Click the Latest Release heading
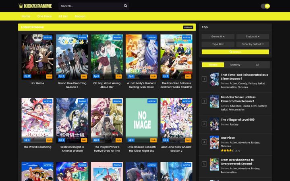This screenshot has width=290, height=181. tap(32, 27)
